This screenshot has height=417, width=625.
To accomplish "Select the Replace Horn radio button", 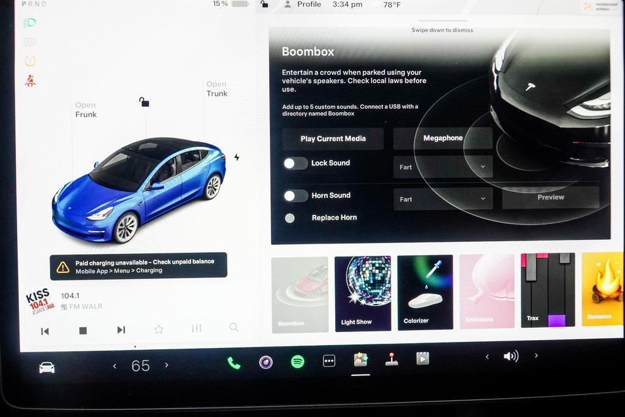I will (290, 218).
